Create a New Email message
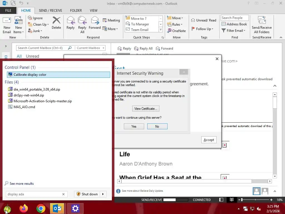The width and height of the screenshot is (285, 214). coord(7,25)
